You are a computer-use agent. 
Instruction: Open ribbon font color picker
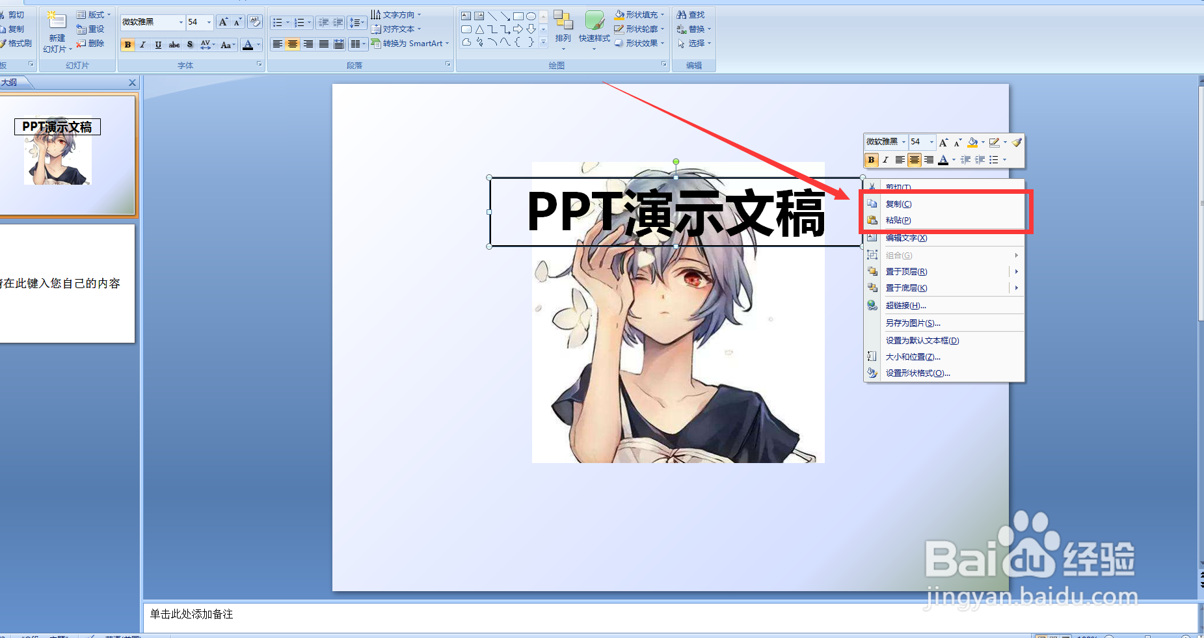point(259,45)
